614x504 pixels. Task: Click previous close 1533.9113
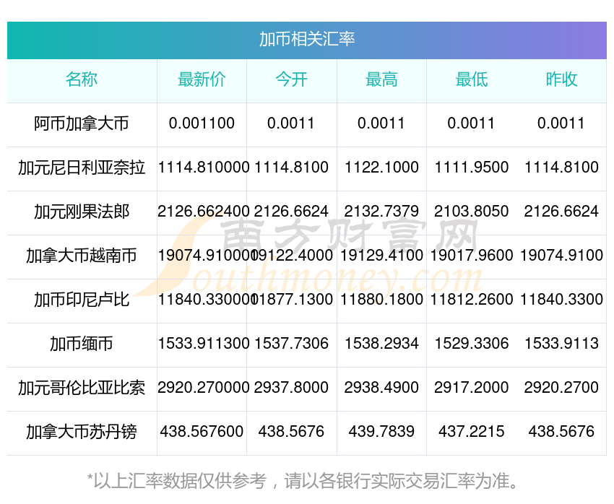(x=561, y=344)
